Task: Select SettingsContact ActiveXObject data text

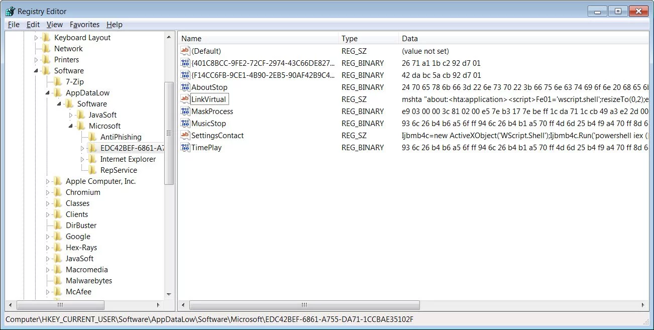Action: click(525, 136)
